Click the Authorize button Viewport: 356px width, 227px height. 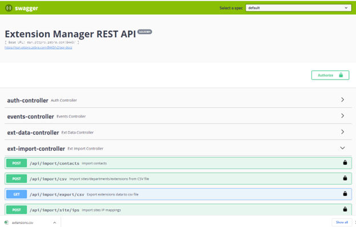330,75
